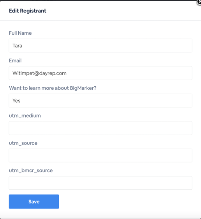The image size is (201, 219).
Task: Focus the utm_bmcr_source input box
Action: pos(100,183)
